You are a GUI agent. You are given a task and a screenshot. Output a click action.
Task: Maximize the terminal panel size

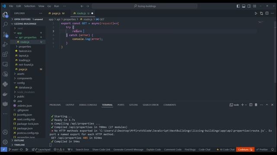pyautogui.click(x=267, y=105)
